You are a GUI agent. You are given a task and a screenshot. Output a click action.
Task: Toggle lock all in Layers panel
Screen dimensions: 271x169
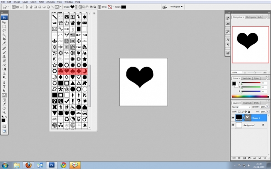[249, 112]
